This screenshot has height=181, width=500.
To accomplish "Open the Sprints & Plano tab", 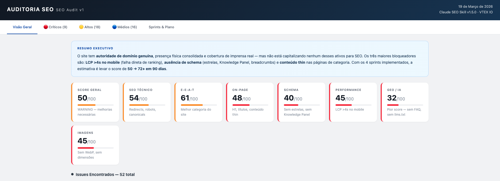I will tap(161, 27).
